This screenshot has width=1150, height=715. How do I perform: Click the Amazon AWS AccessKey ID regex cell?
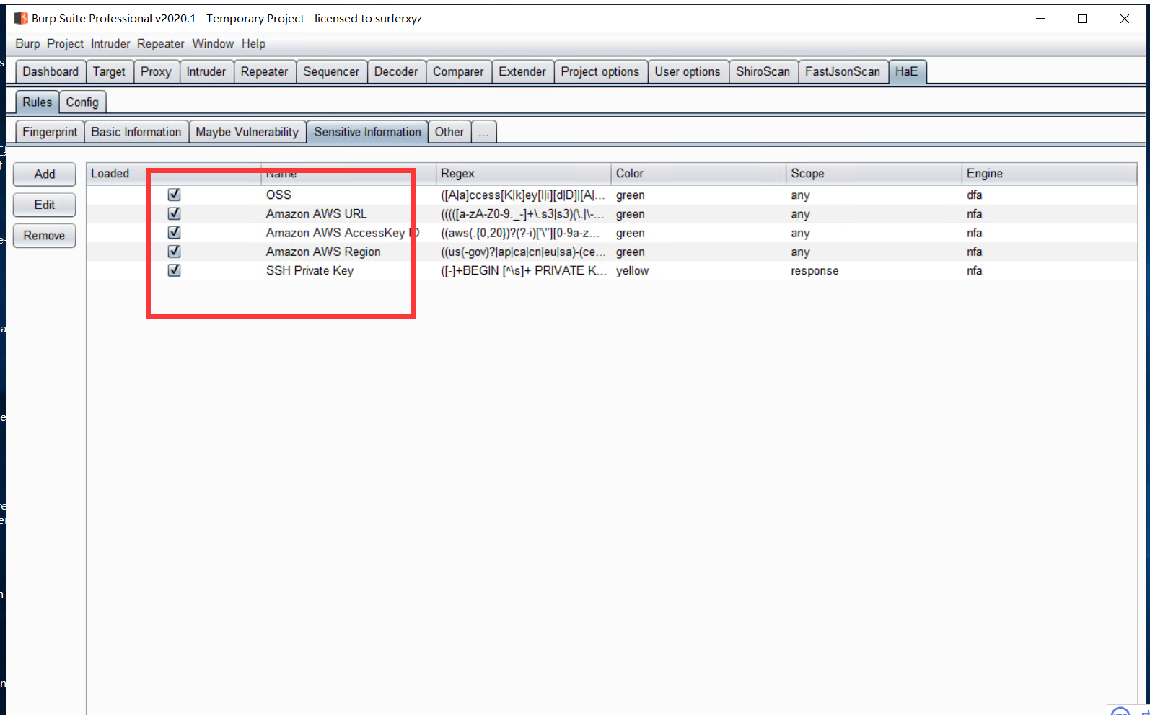tap(523, 233)
